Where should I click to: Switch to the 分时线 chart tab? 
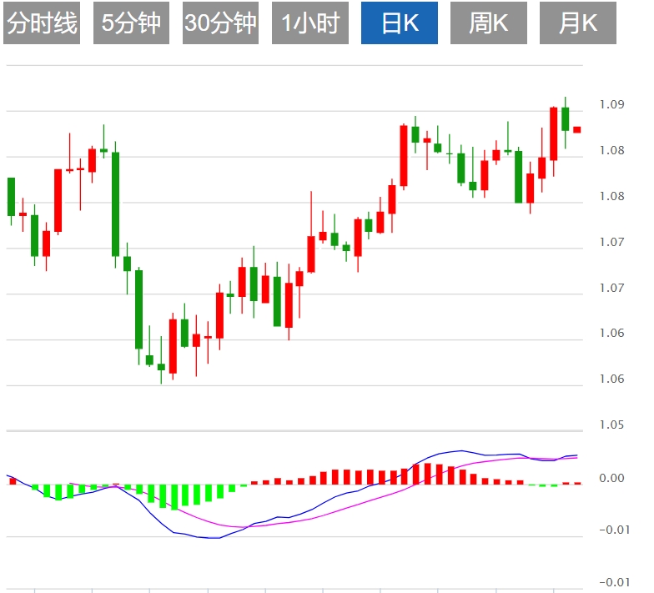(x=42, y=23)
